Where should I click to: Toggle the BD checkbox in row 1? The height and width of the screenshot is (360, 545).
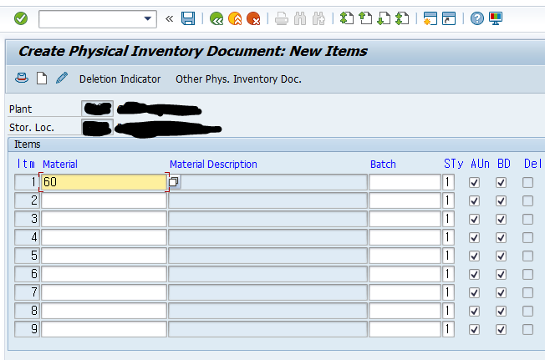point(501,183)
